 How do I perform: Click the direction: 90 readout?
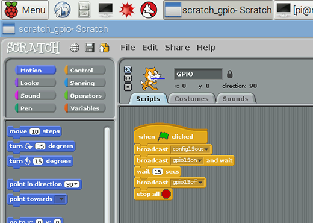click(240, 86)
